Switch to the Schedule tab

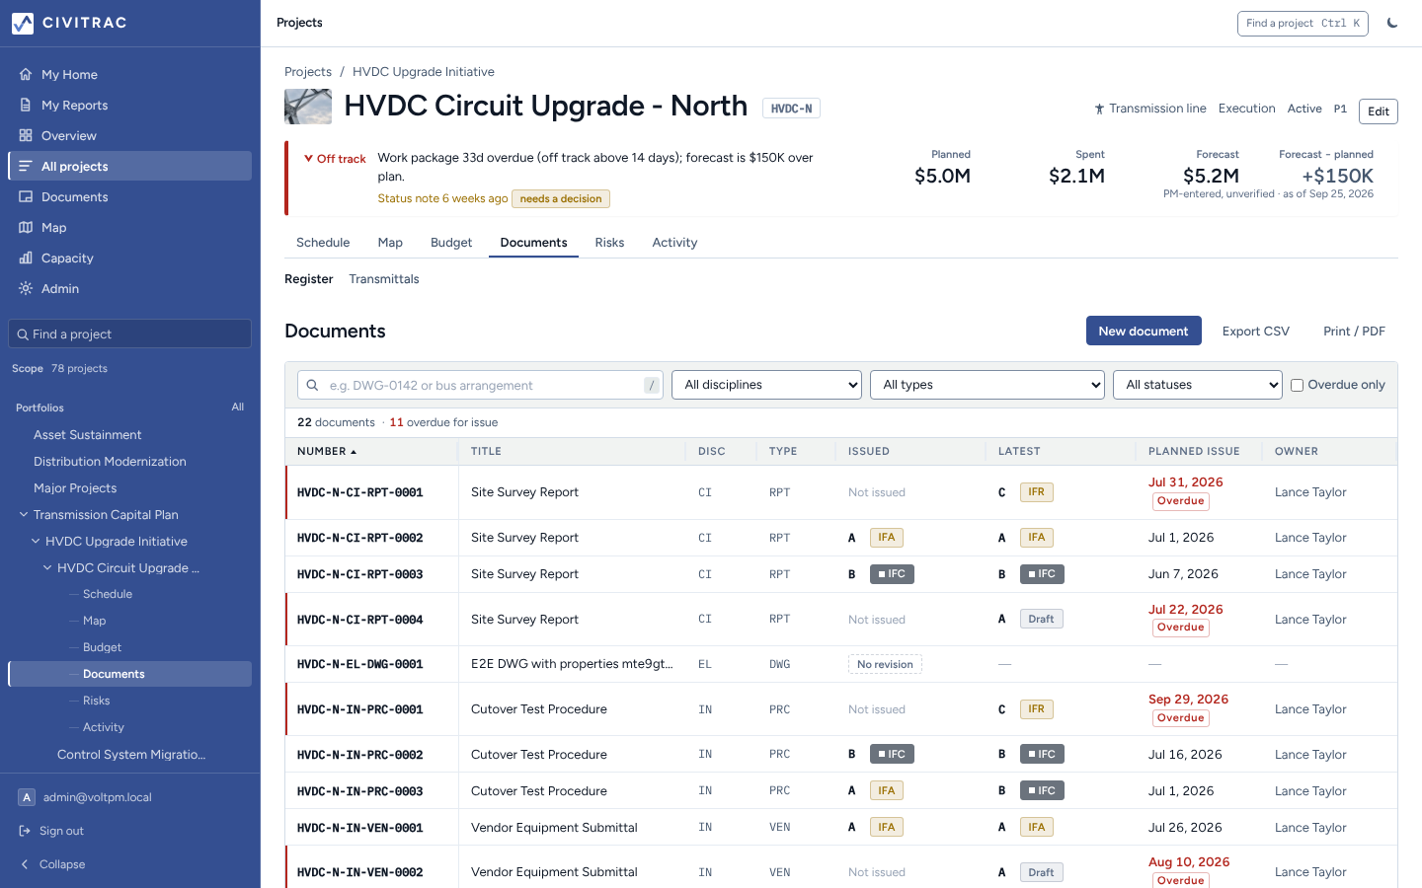click(323, 243)
